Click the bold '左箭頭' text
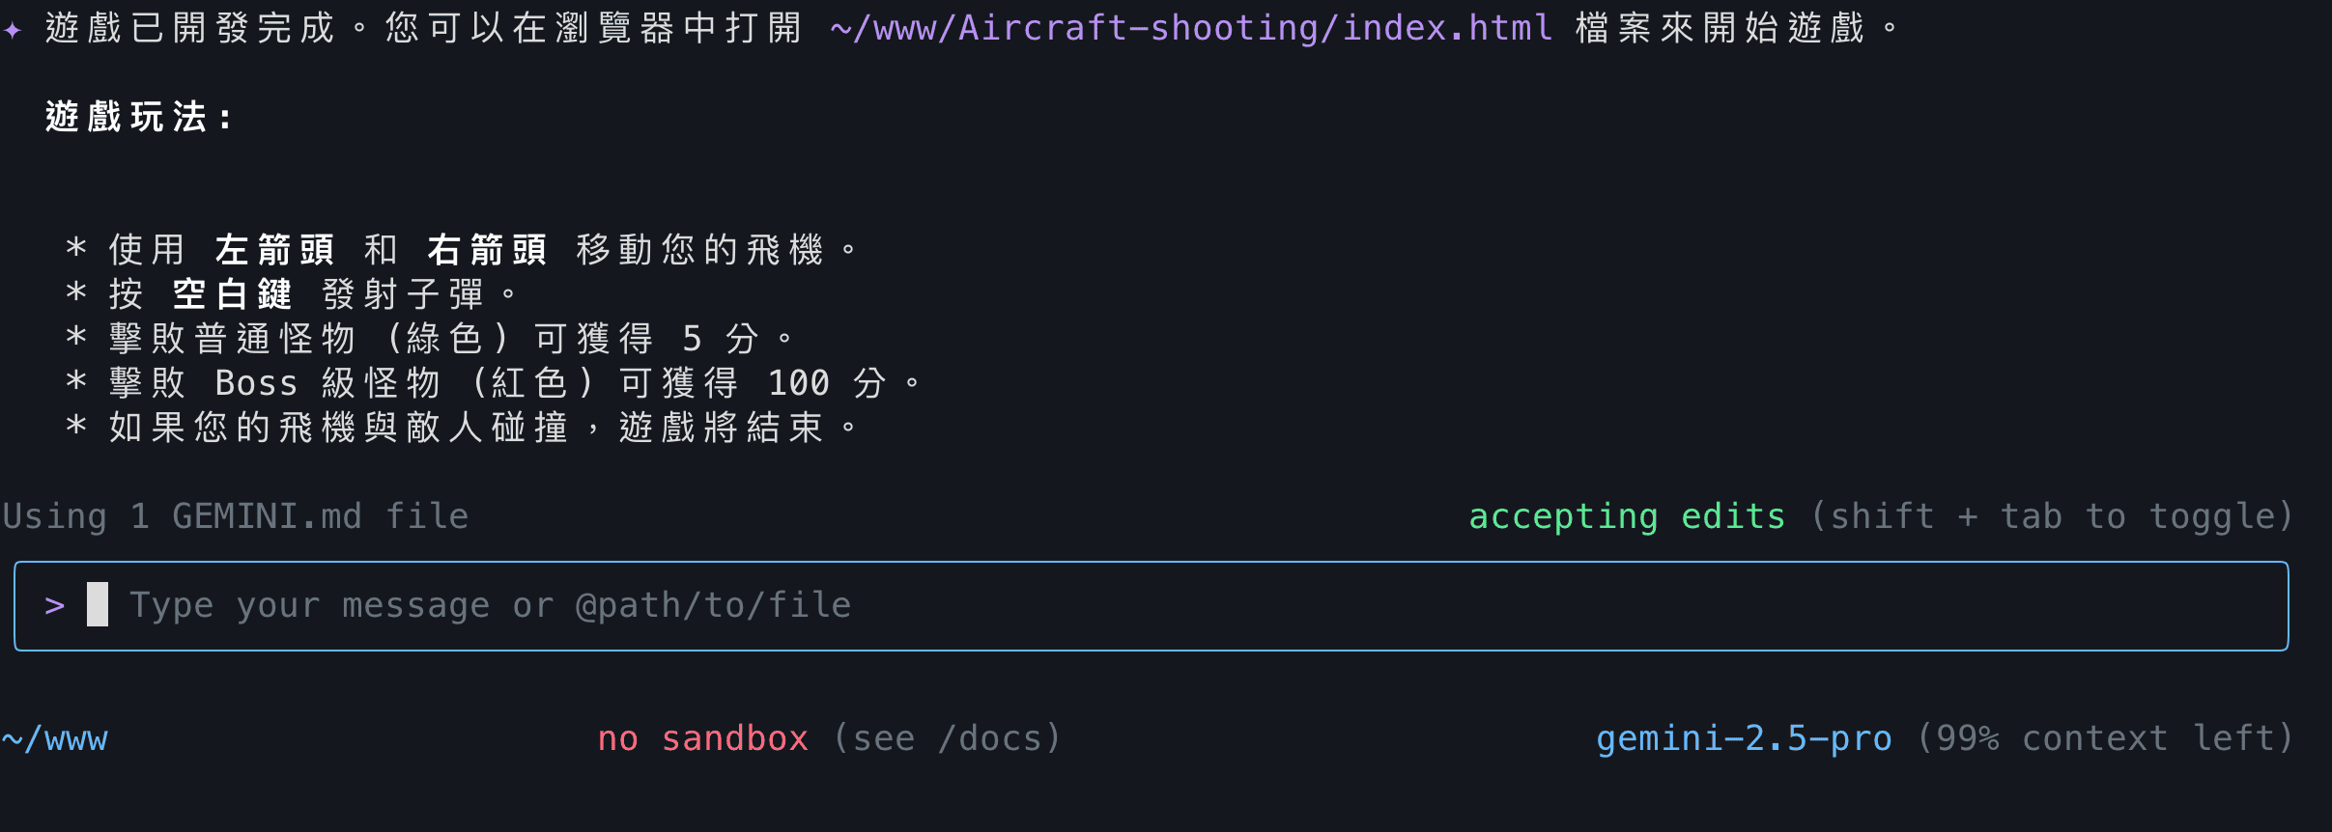The image size is (2332, 832). (x=274, y=250)
